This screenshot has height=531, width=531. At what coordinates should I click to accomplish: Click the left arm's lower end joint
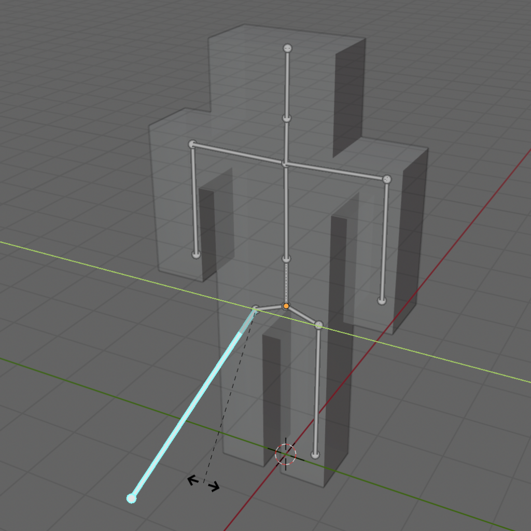196,254
